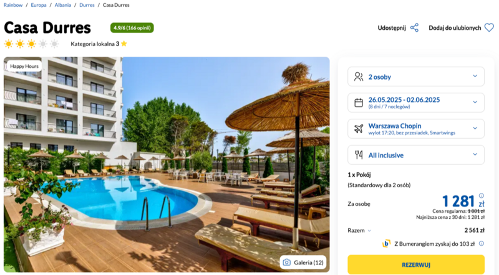
Task: Go to Albania breadcrumb link
Action: click(63, 5)
